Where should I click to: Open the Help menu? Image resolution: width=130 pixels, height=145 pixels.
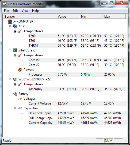[35, 11]
